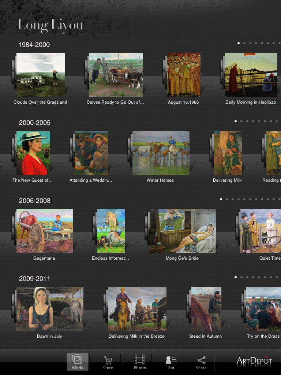Open Attending a Weddin... painting
The width and height of the screenshot is (281, 375).
[91, 153]
